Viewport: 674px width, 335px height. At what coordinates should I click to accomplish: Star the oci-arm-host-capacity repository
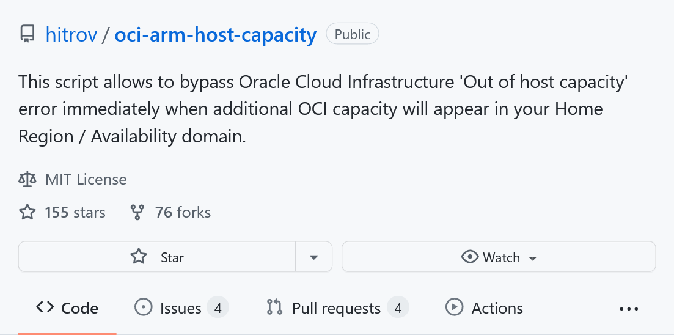[x=157, y=257]
